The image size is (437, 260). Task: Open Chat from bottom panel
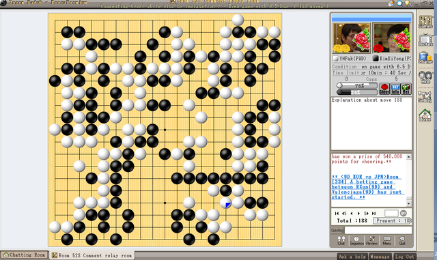point(341,240)
